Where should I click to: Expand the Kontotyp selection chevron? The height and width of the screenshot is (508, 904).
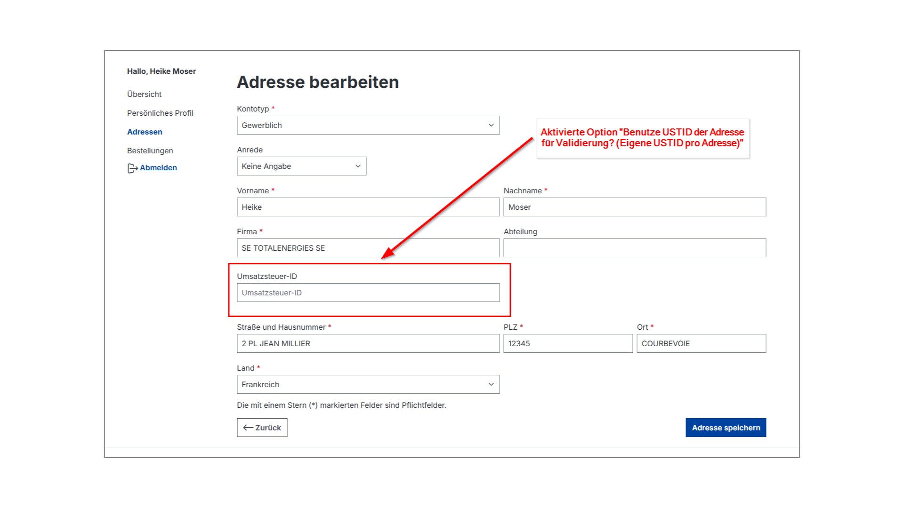click(x=492, y=125)
